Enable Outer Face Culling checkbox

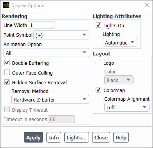7,73
